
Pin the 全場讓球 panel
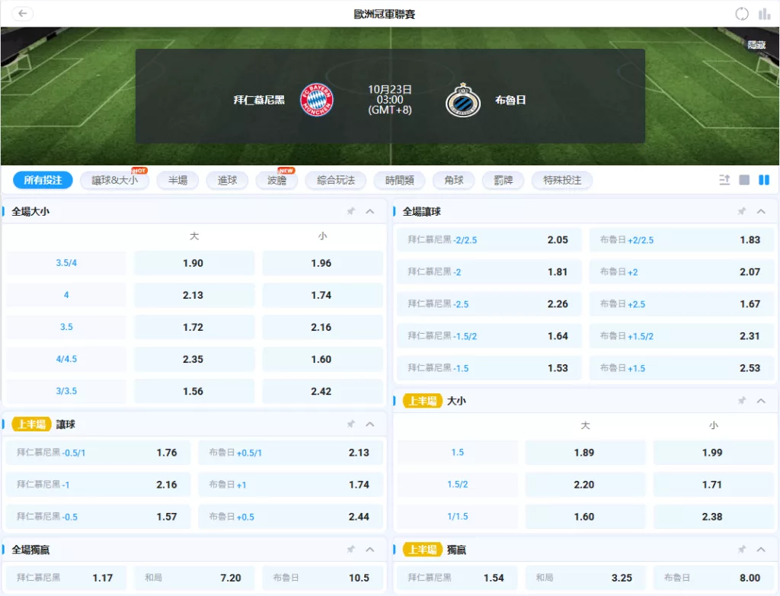tap(741, 212)
